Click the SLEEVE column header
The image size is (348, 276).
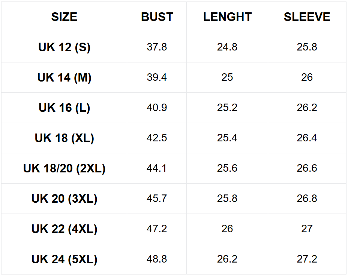(x=307, y=17)
